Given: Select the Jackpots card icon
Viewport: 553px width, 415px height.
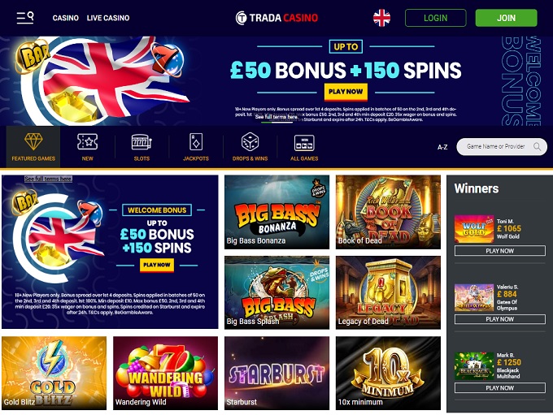Looking at the screenshot, I should [196, 141].
